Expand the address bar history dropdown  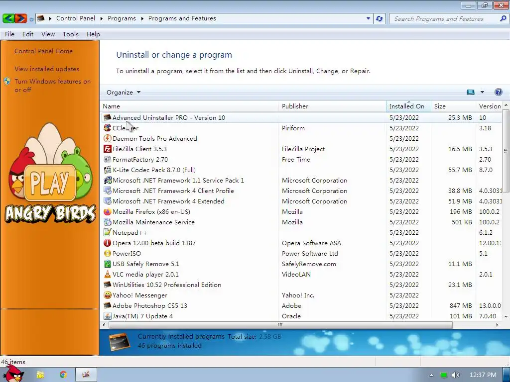tap(368, 18)
